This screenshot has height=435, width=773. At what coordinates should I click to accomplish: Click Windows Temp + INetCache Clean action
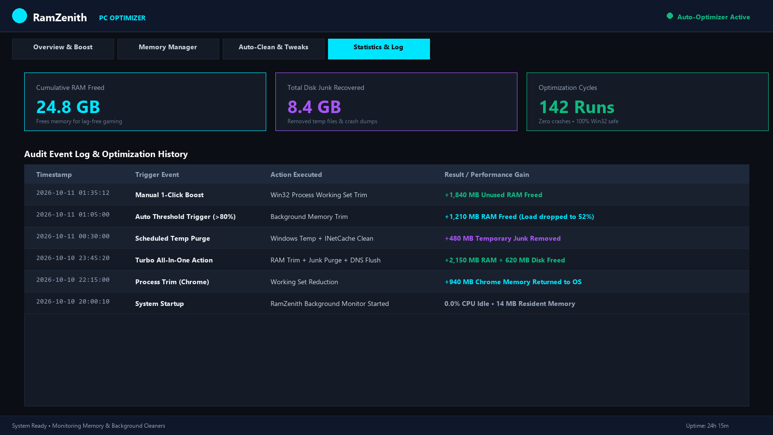pyautogui.click(x=322, y=238)
